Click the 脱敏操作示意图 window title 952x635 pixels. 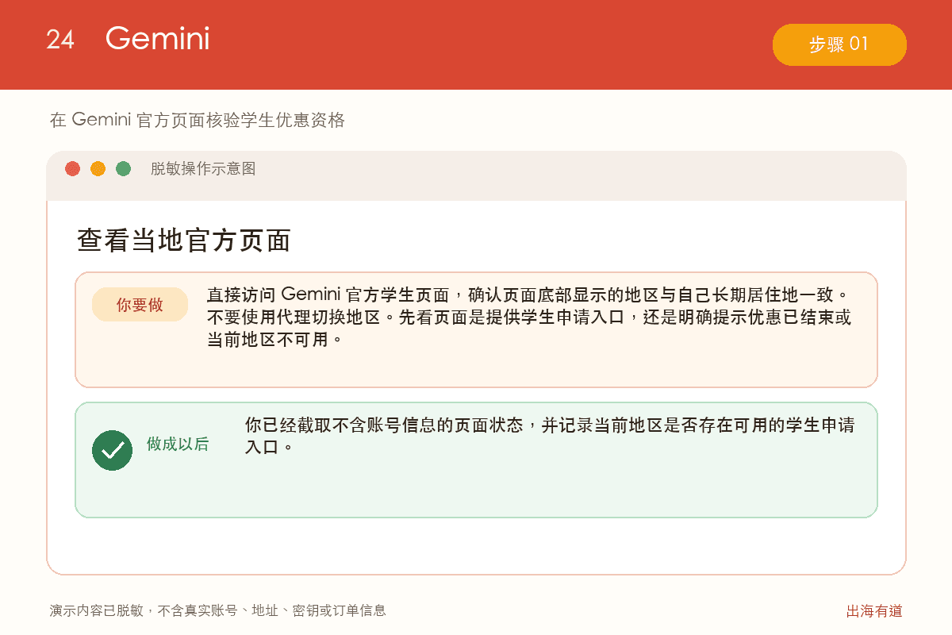pos(203,169)
